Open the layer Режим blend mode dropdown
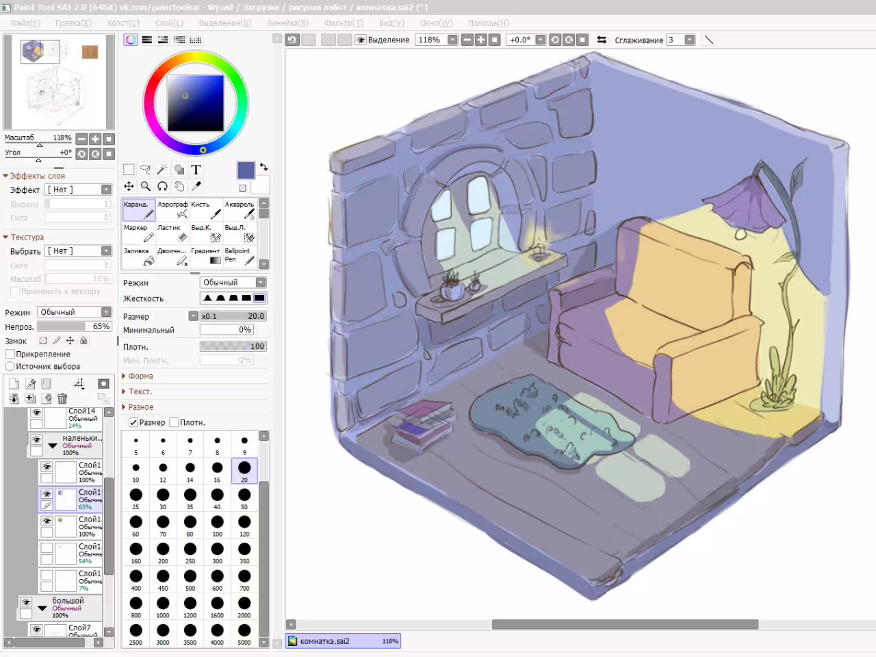Viewport: 876px width, 657px height. coord(75,312)
